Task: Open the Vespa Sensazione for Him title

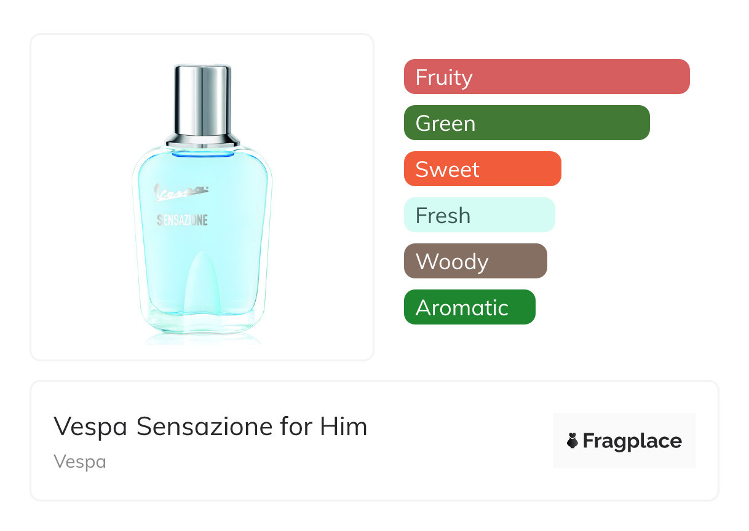Action: pyautogui.click(x=210, y=427)
